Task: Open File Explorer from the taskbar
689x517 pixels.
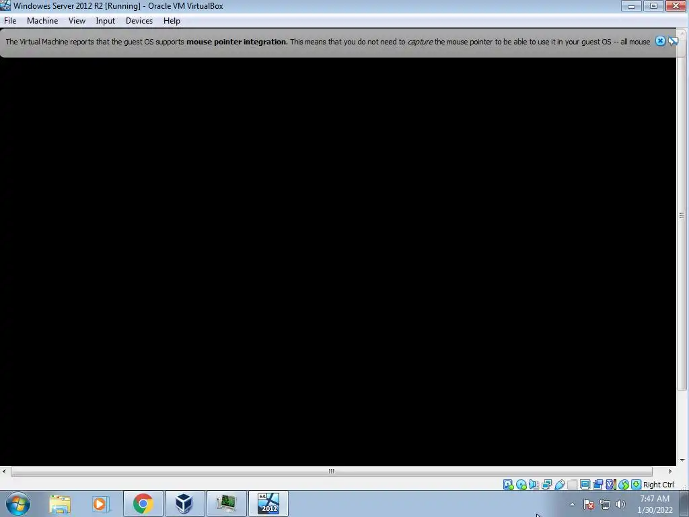Action: [x=60, y=504]
